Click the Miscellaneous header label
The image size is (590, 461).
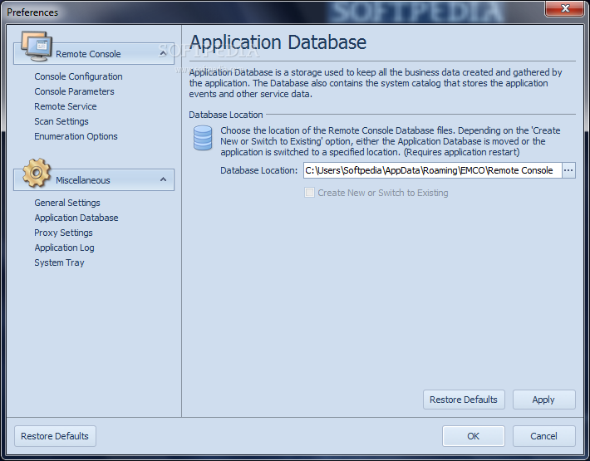pyautogui.click(x=83, y=180)
